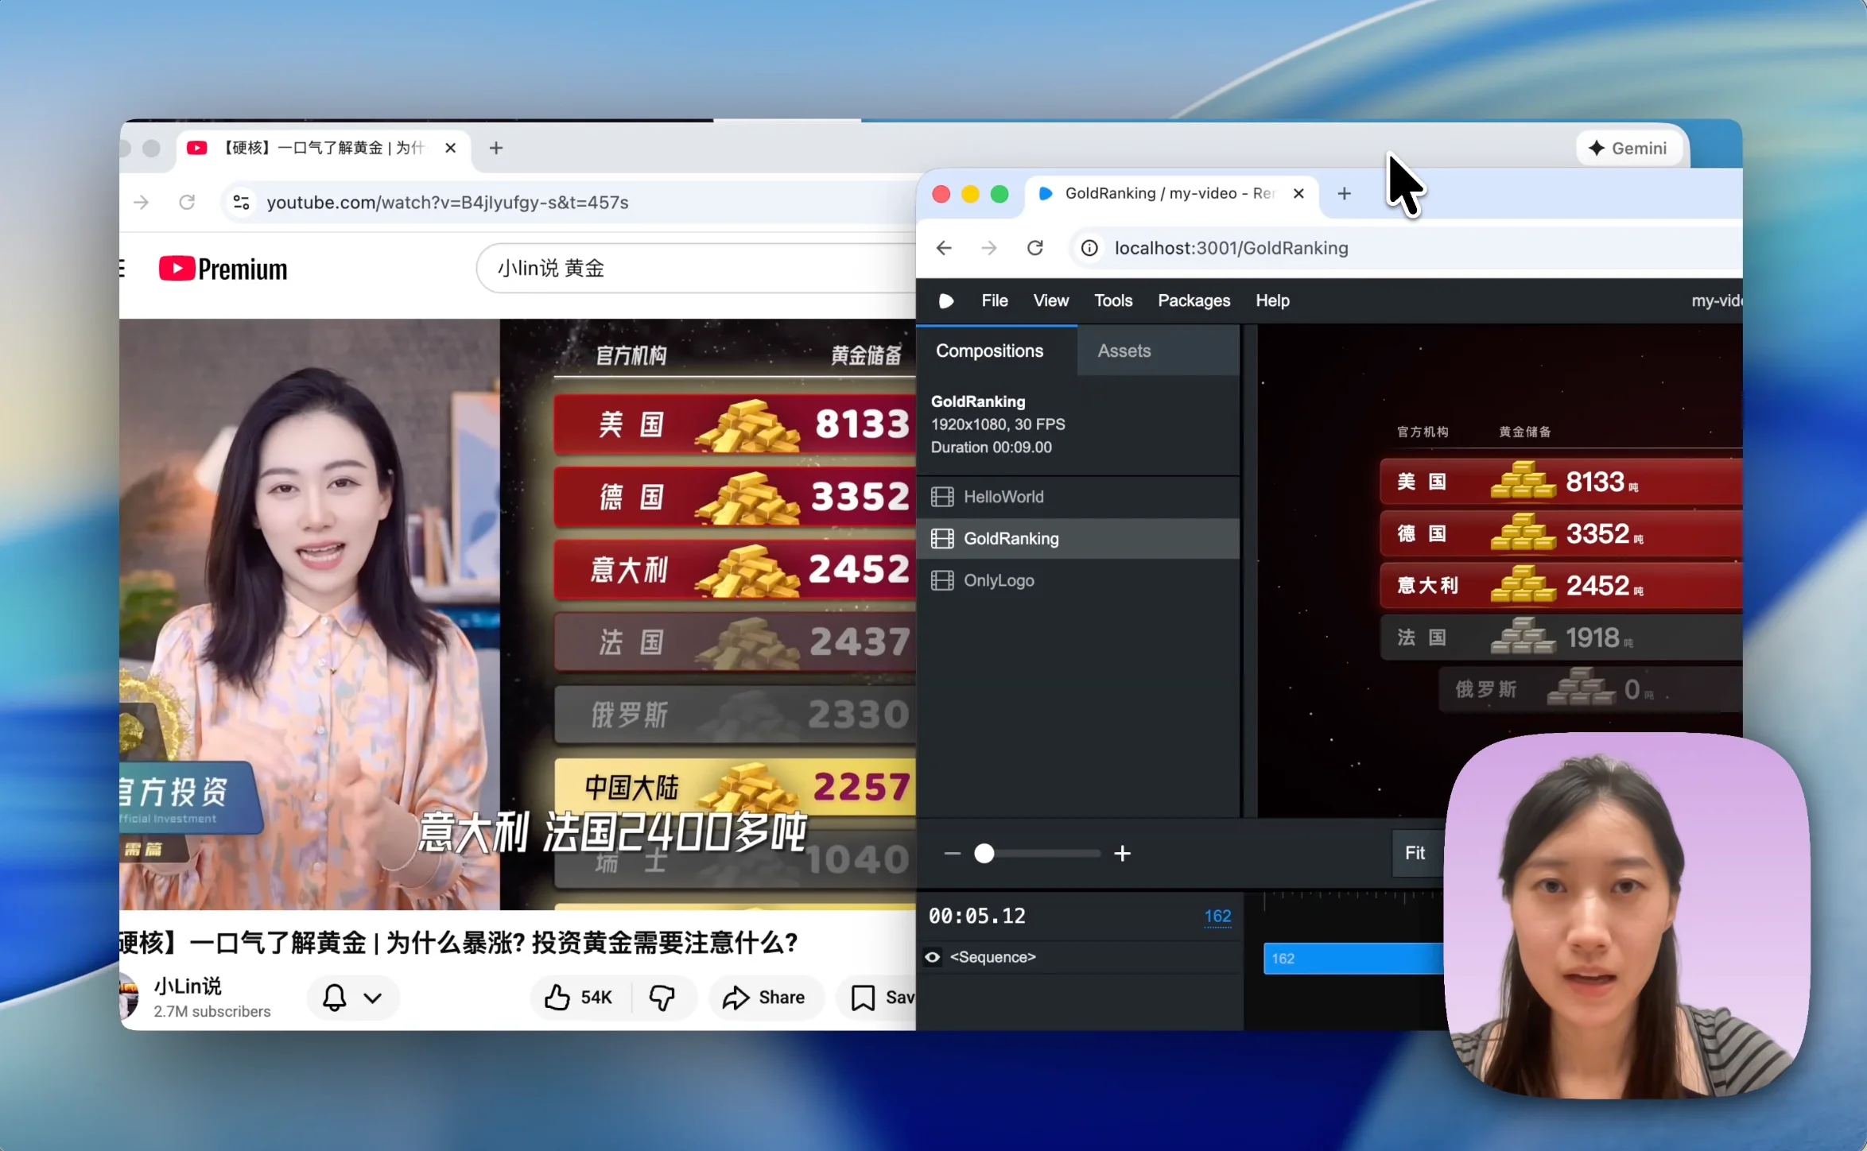Click the film icon next to OnlyLogo
The image size is (1867, 1151).
[942, 580]
